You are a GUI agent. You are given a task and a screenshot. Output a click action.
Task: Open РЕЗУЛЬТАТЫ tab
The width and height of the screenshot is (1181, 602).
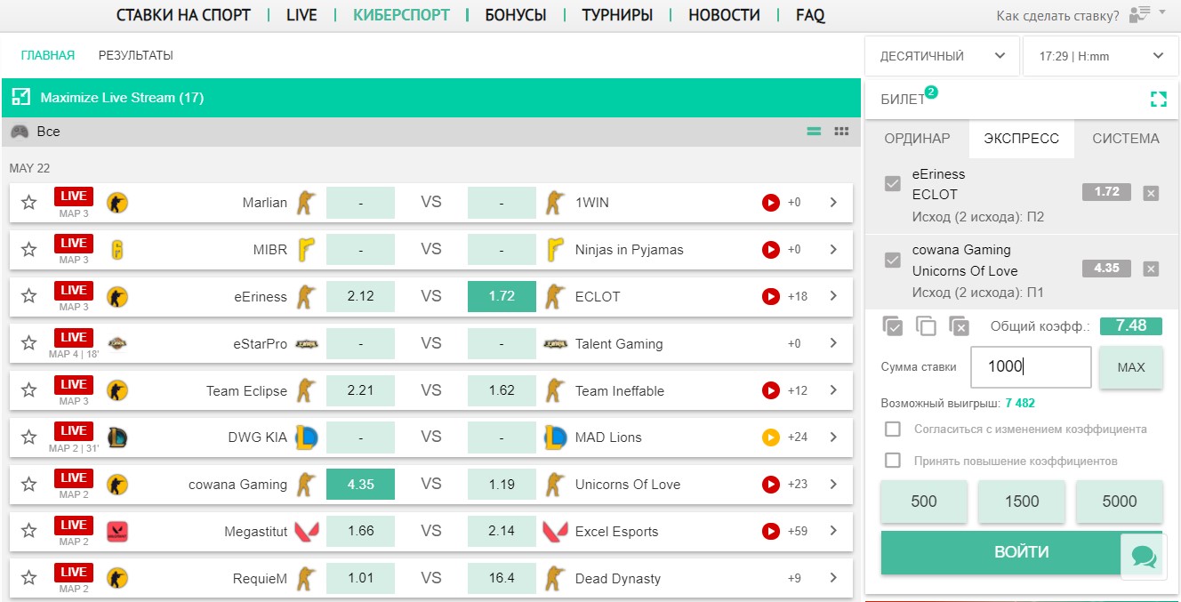point(135,55)
